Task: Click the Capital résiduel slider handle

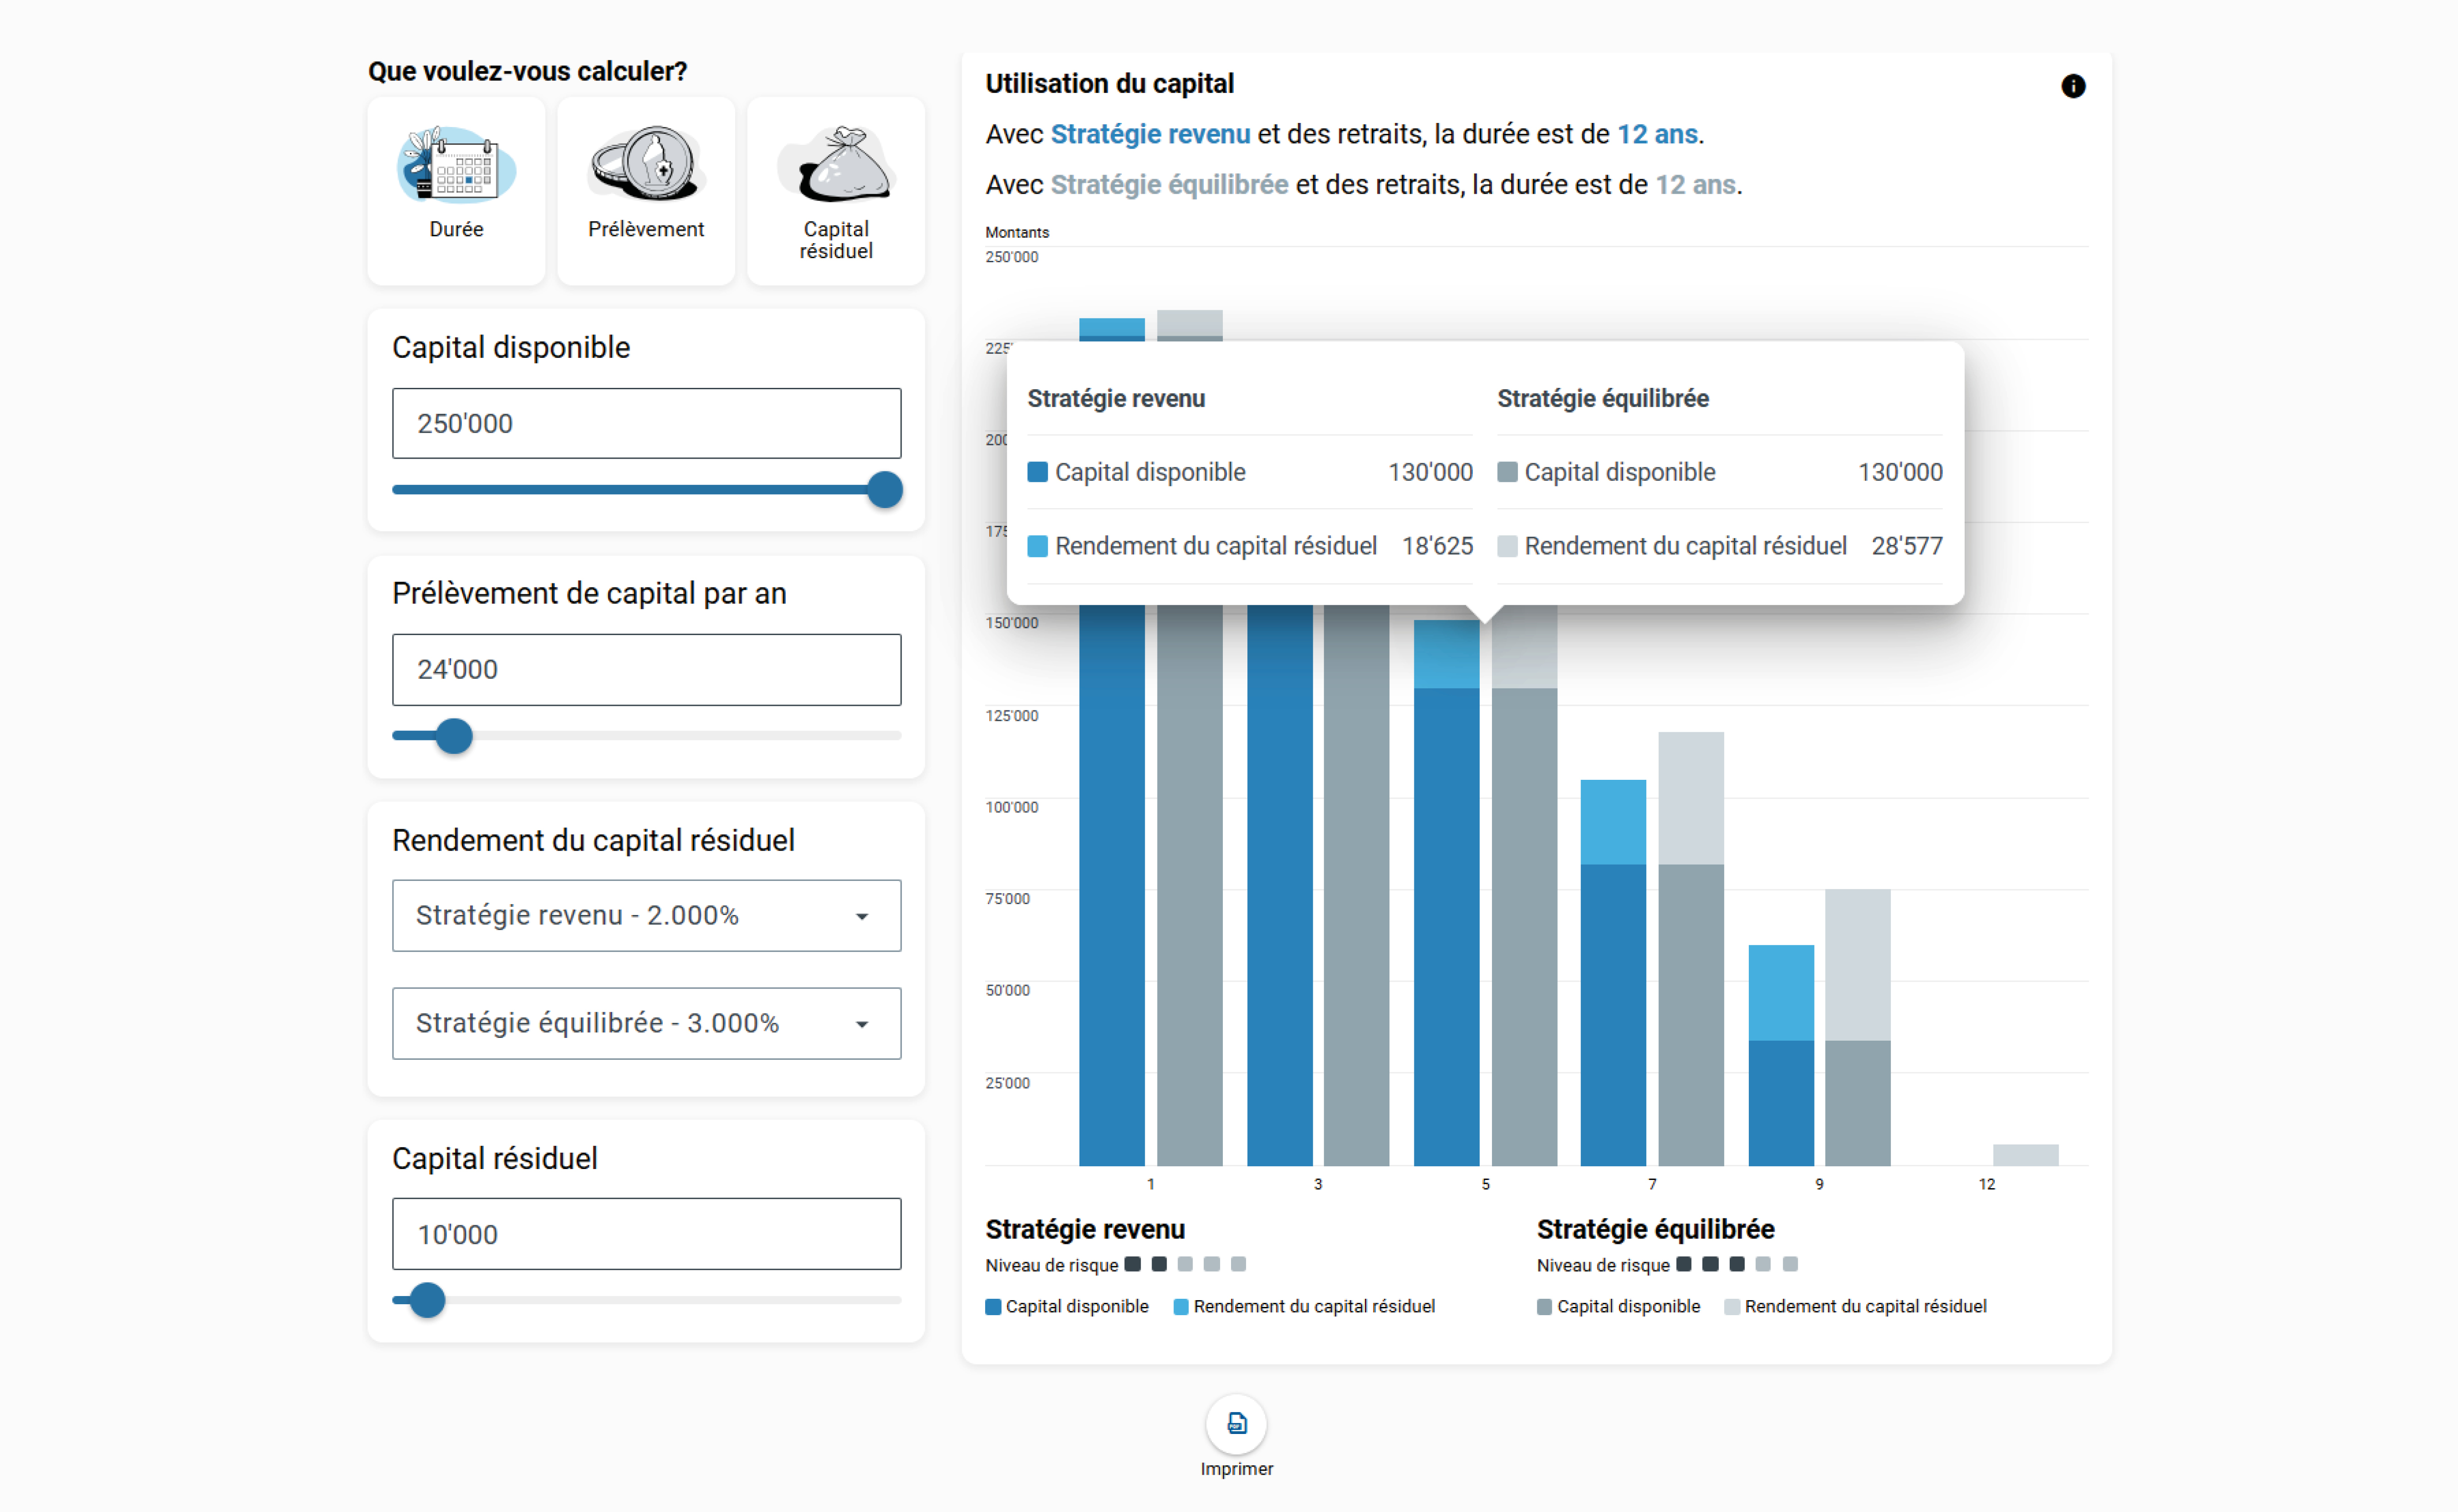Action: tap(427, 1301)
